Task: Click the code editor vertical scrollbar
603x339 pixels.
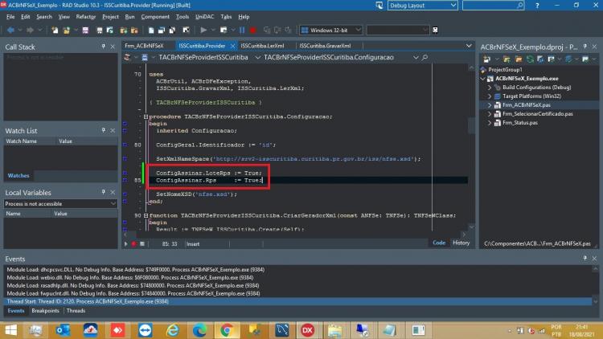Action: coord(471,146)
